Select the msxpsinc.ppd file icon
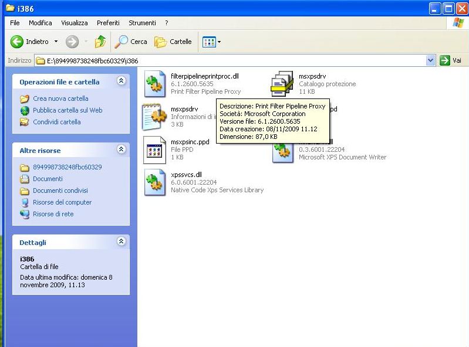Viewport: 469px width, 347px height. point(154,149)
